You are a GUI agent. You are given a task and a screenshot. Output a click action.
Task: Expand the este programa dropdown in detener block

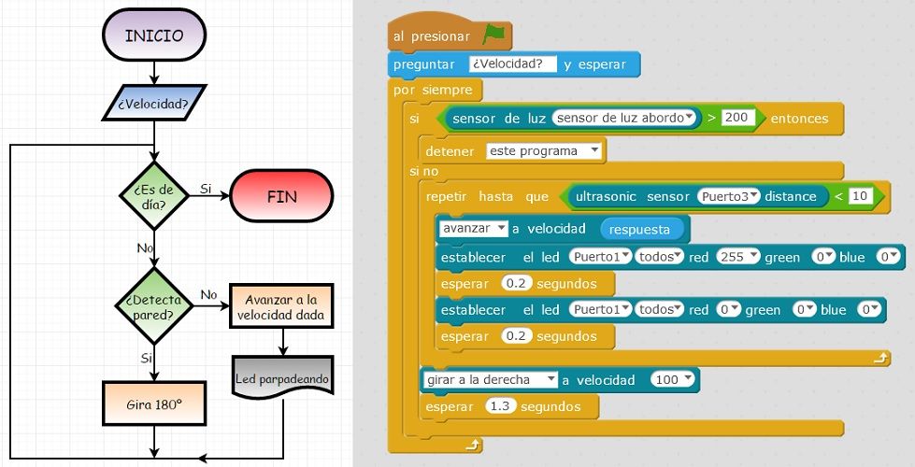tap(545, 150)
